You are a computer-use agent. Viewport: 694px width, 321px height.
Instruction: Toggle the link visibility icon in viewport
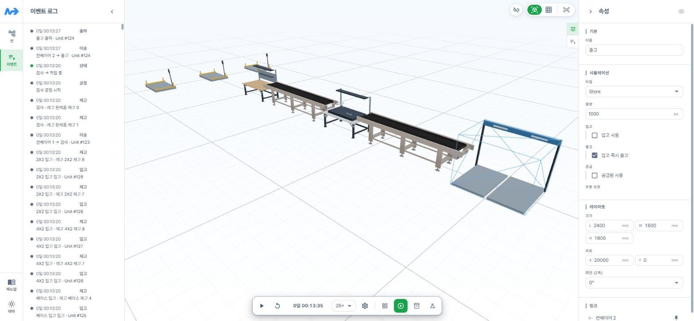(516, 10)
